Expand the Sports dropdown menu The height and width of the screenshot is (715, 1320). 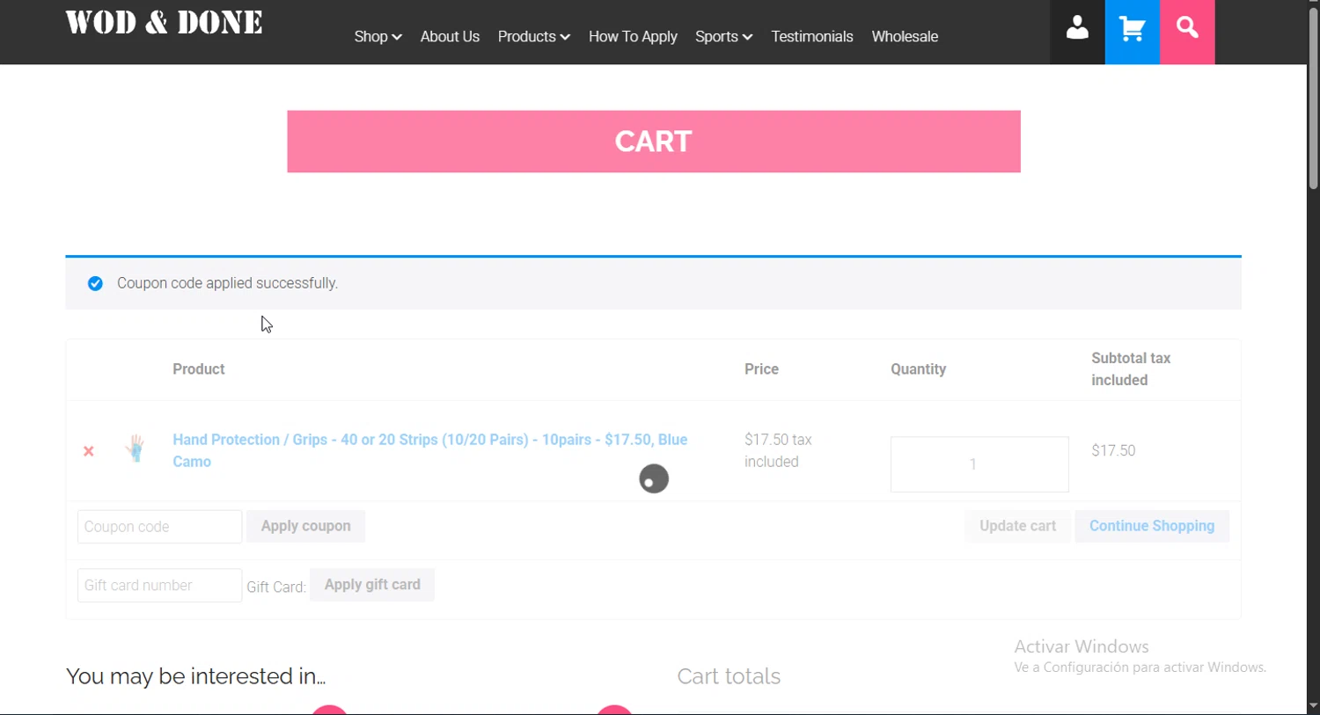(723, 37)
